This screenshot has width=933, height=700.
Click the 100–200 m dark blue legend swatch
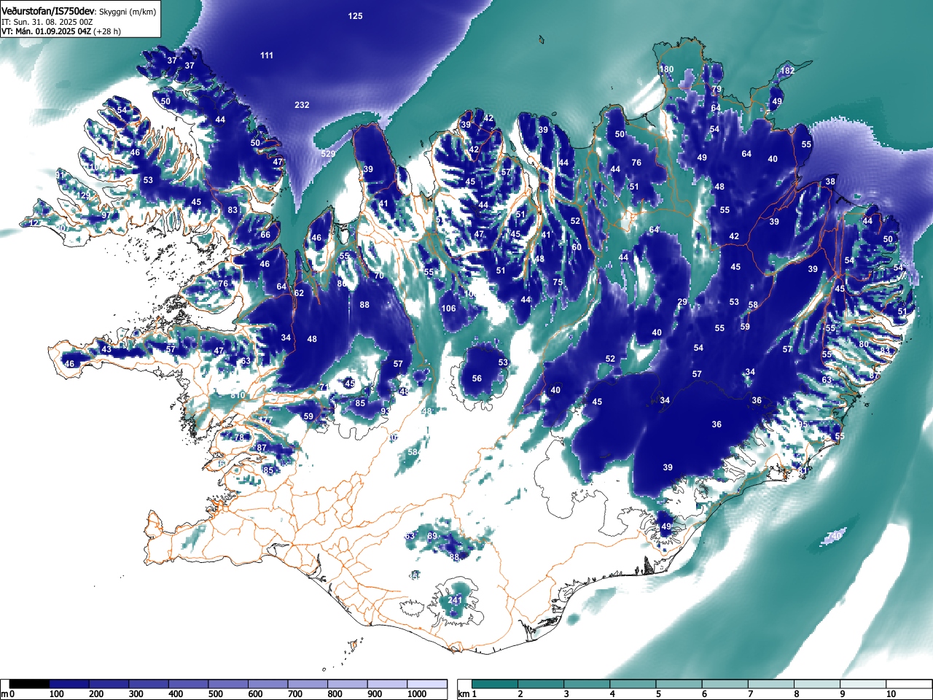coord(69,684)
